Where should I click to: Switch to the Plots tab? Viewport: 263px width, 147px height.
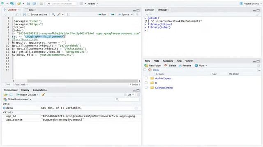[x=156, y=61]
